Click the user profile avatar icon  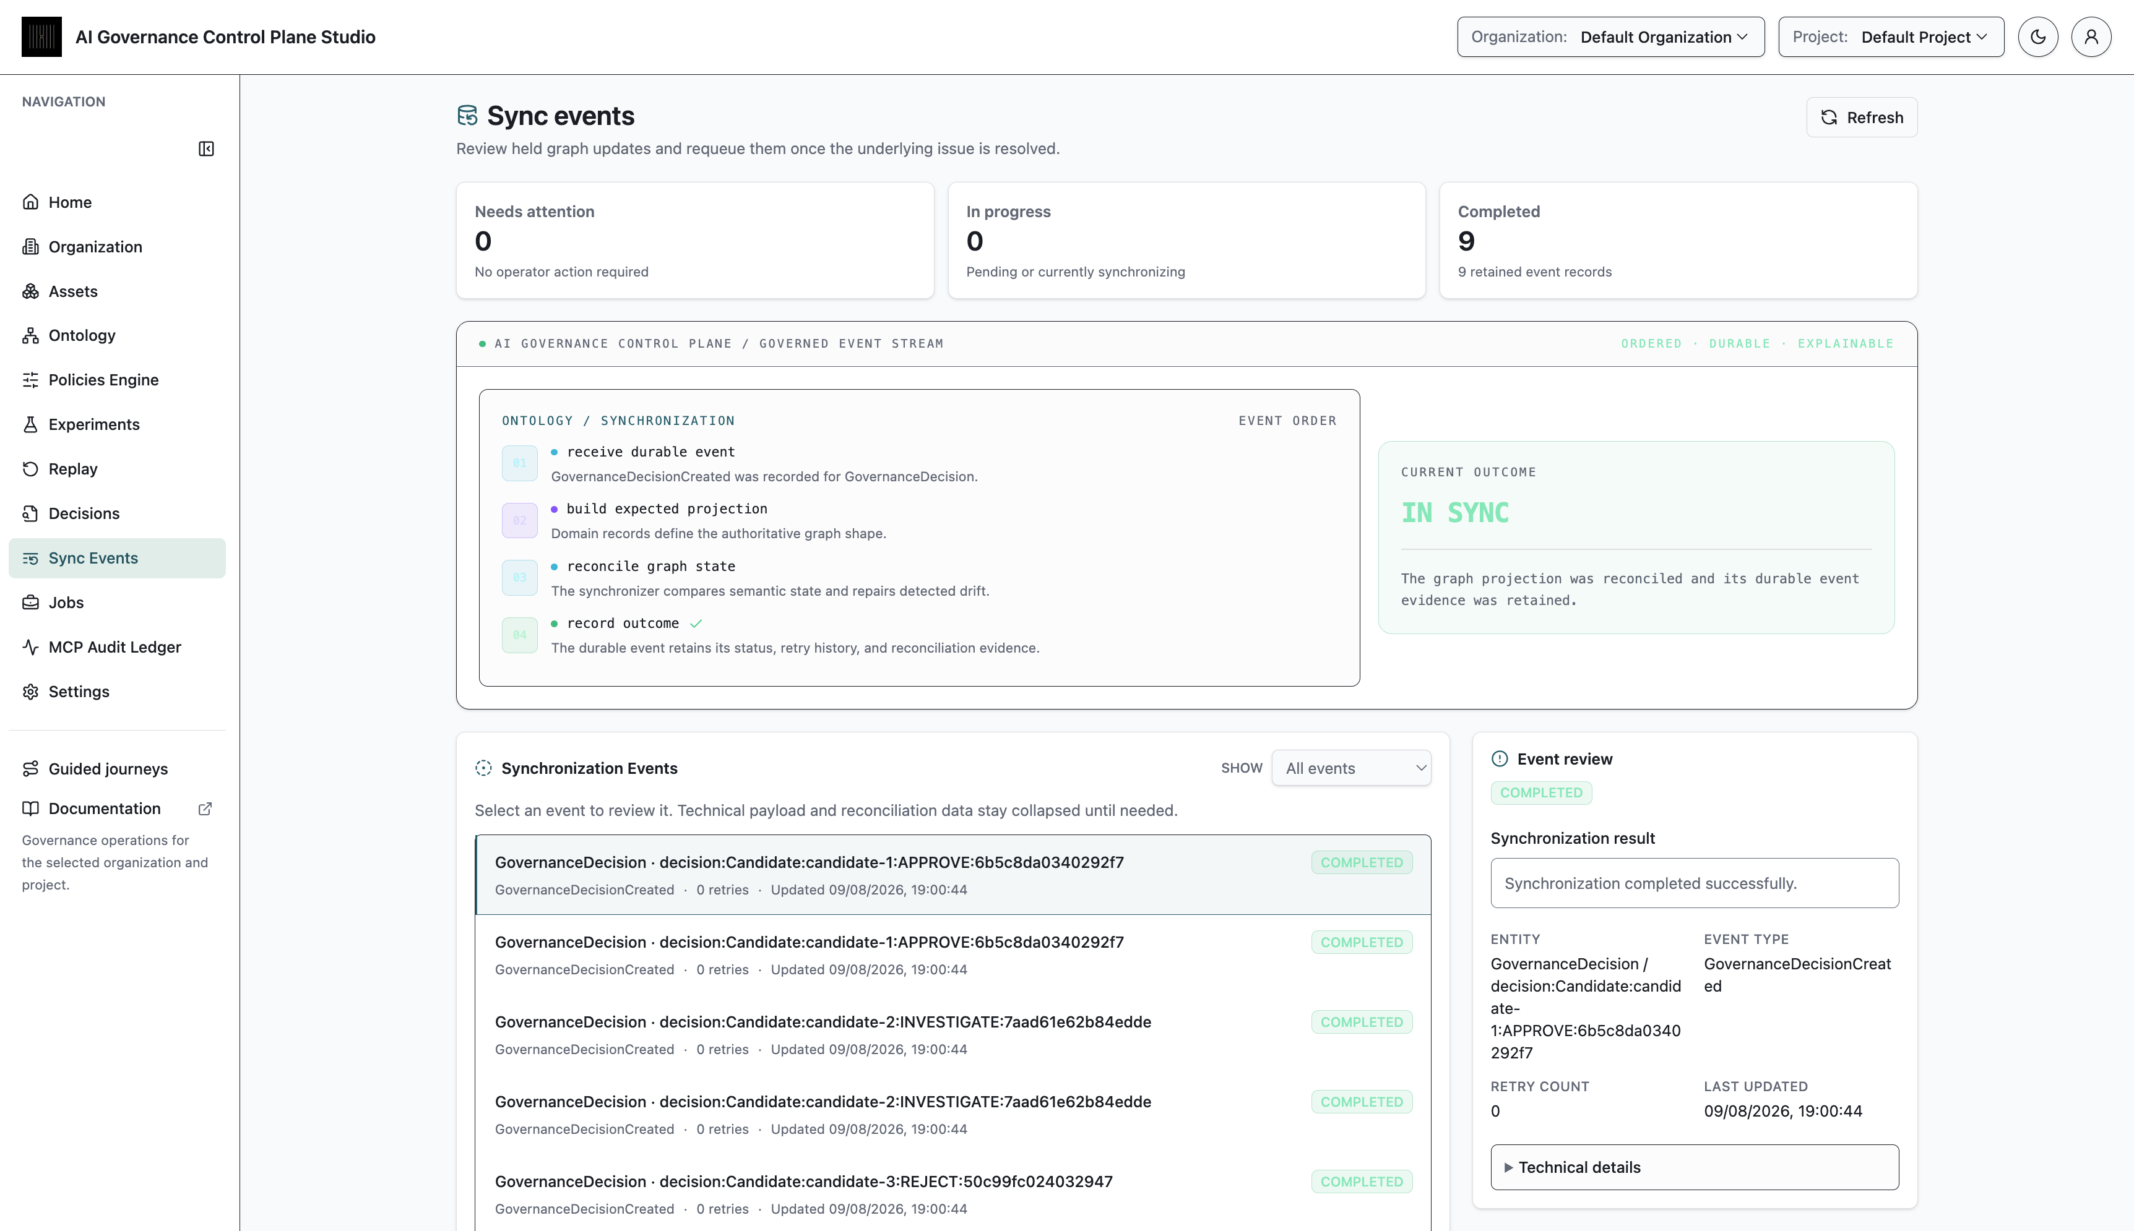2091,37
